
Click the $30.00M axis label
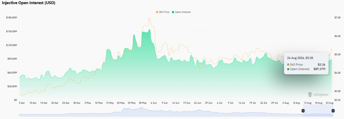coord(12,86)
